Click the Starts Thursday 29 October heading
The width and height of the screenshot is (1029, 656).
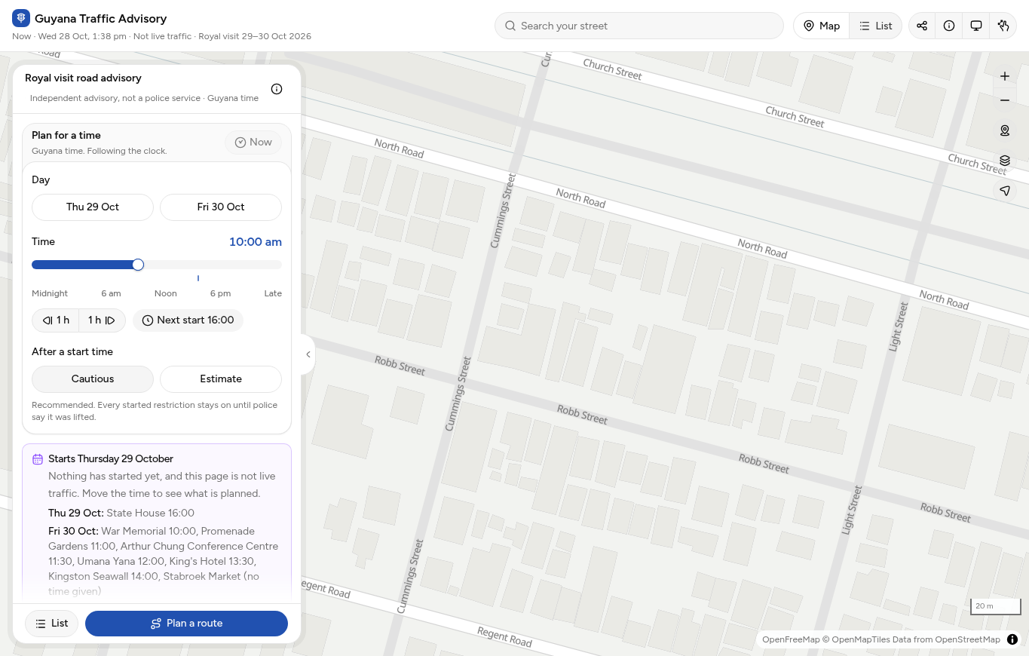111,459
